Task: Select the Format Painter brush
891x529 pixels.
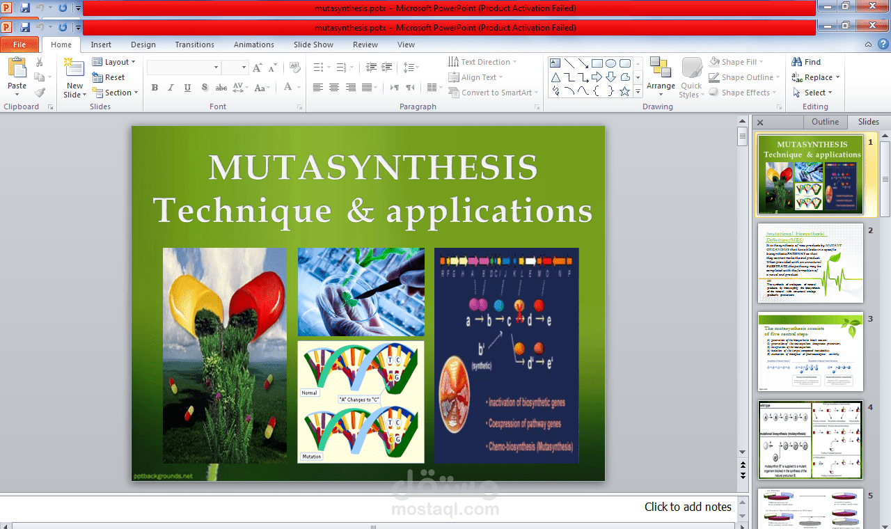Action: (x=40, y=93)
